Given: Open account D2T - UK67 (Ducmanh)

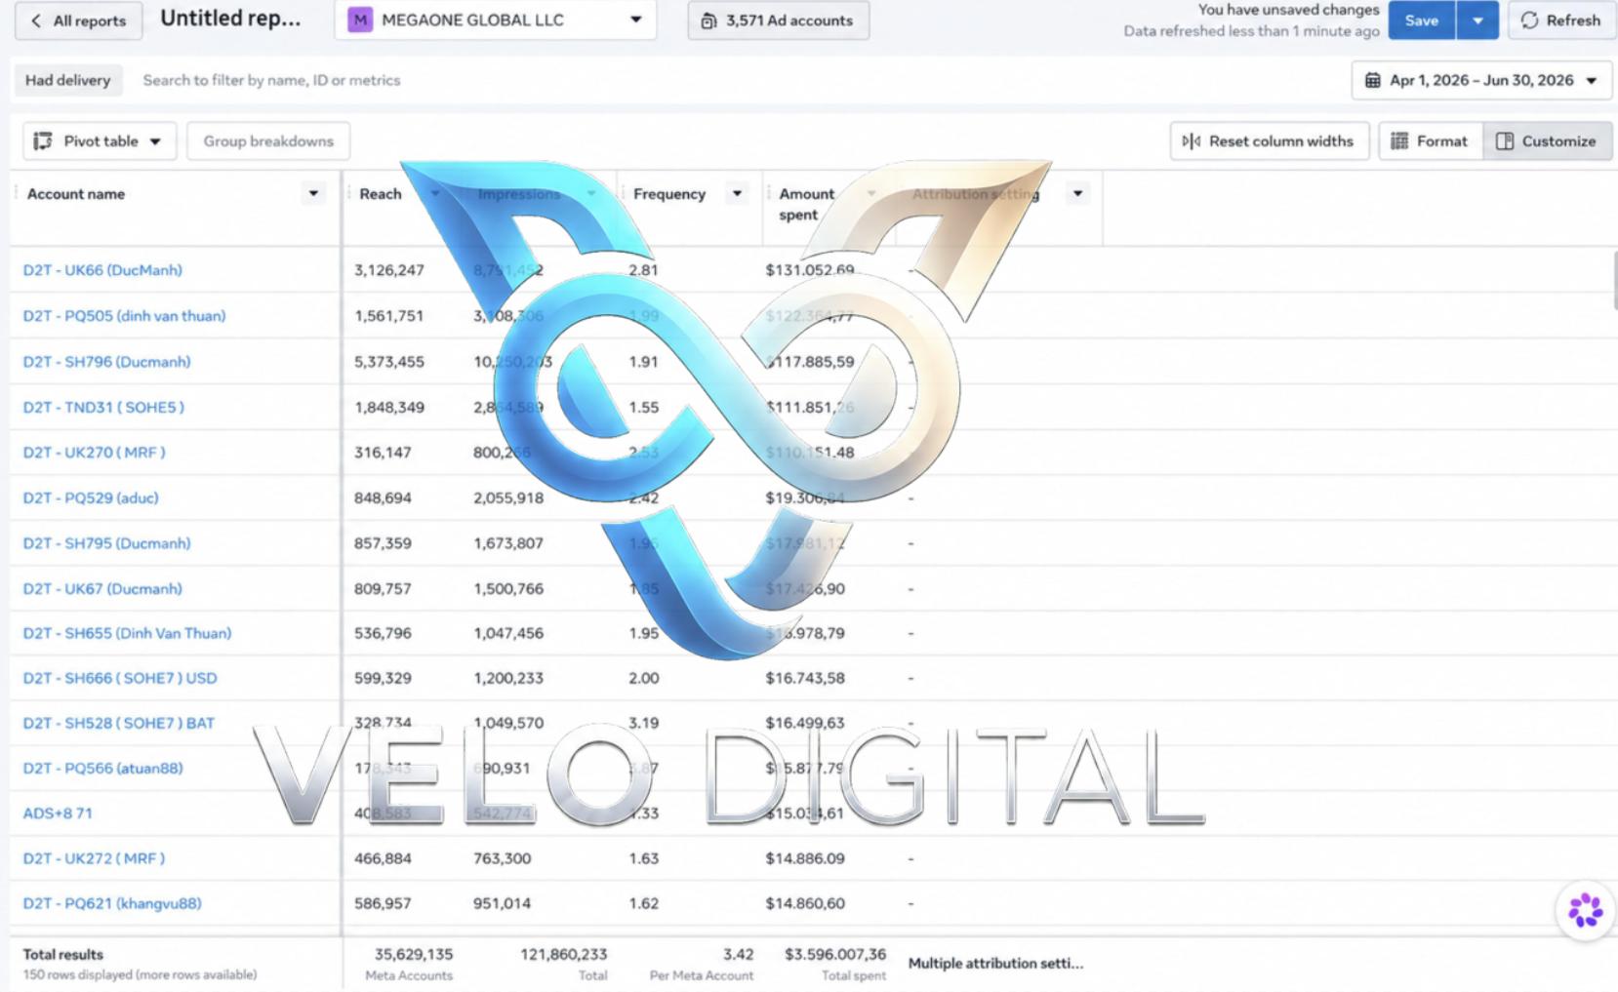Looking at the screenshot, I should point(102,589).
